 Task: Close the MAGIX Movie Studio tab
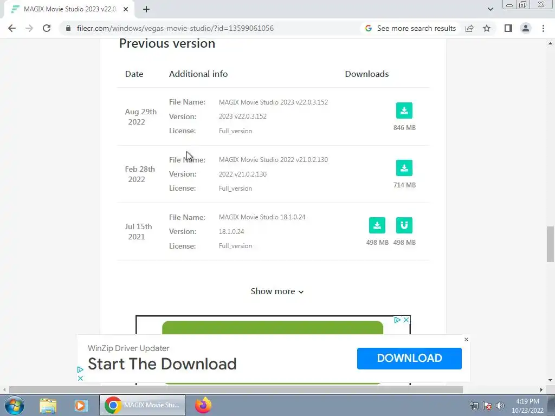tap(126, 9)
